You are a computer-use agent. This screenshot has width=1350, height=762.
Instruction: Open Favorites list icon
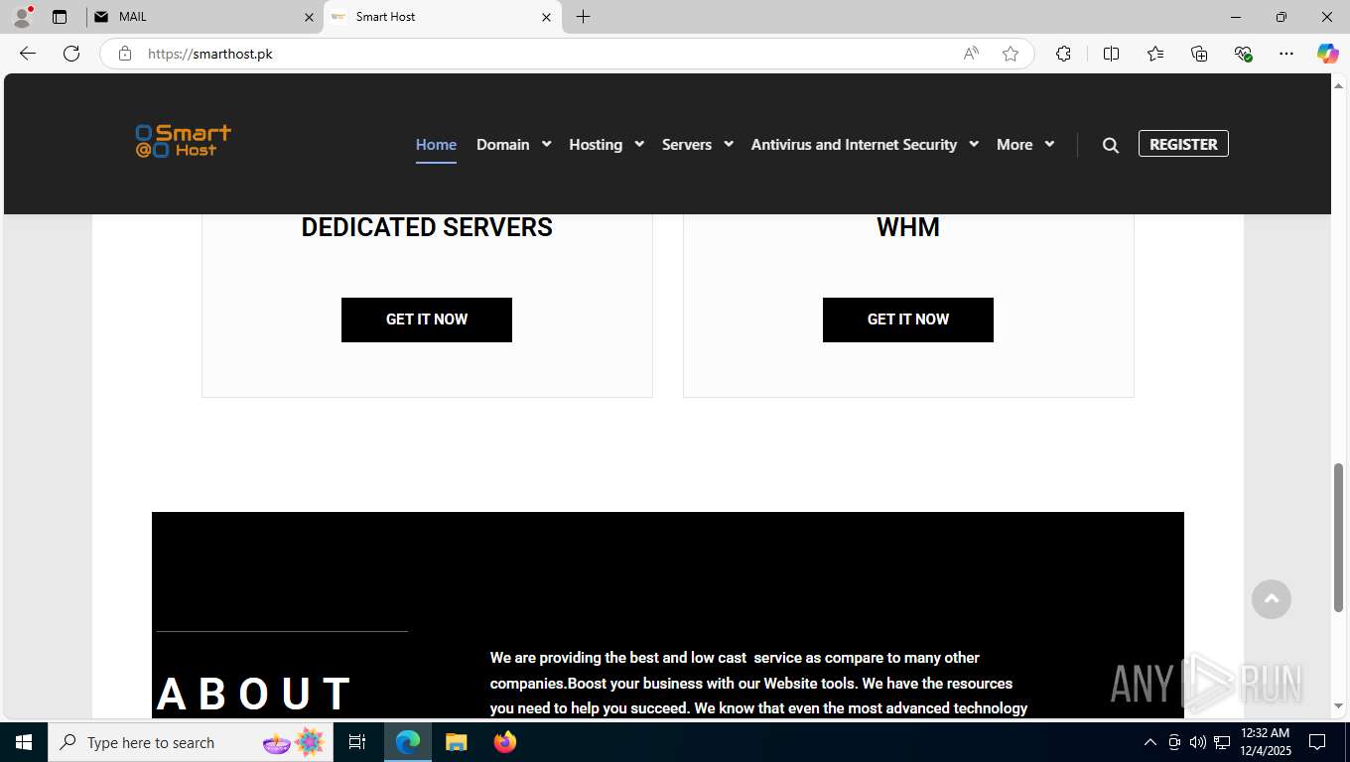[x=1155, y=54]
